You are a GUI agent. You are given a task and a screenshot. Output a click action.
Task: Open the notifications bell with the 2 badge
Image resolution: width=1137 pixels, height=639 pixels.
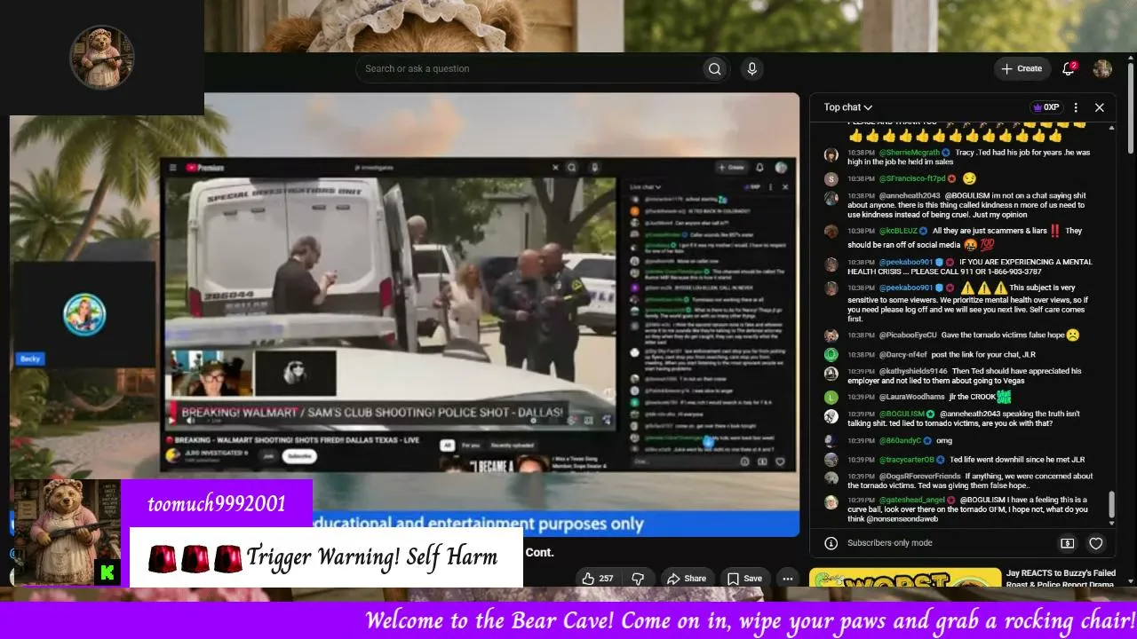click(x=1069, y=68)
